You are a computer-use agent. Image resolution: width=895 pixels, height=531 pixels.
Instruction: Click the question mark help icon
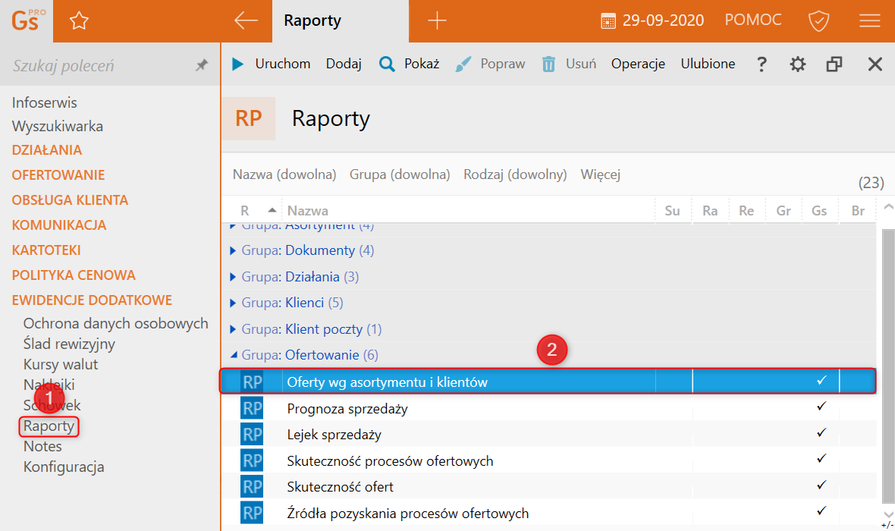(762, 64)
